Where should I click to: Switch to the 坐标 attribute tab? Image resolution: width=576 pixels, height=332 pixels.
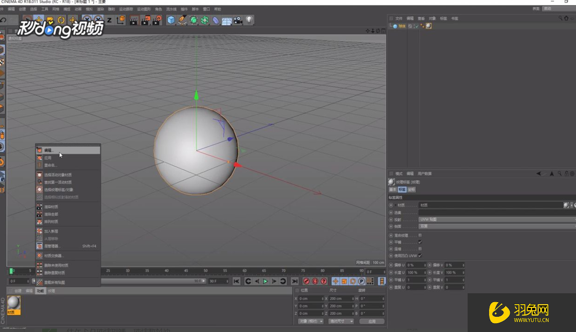click(411, 190)
